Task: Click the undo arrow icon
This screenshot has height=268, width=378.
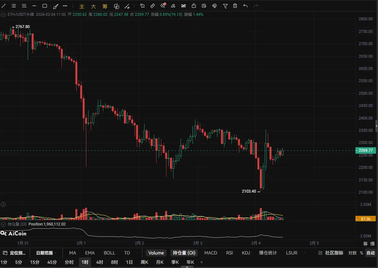Action: [x=245, y=6]
